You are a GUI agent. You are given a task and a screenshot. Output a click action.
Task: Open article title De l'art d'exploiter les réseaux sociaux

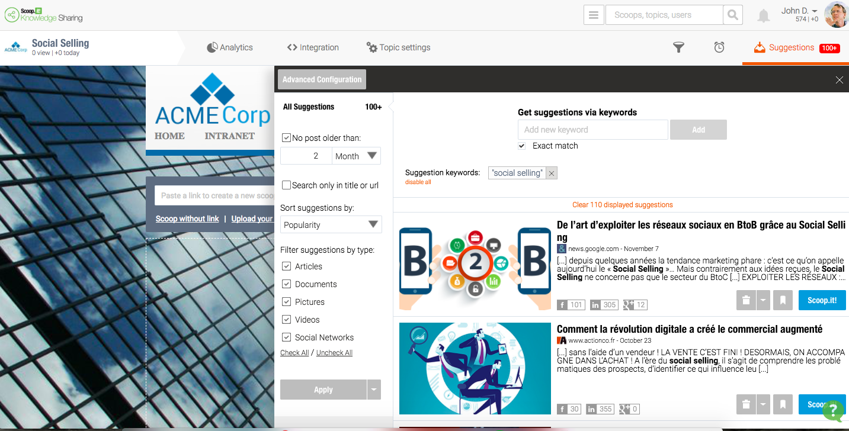[701, 231]
